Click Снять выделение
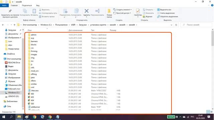 (166, 13)
